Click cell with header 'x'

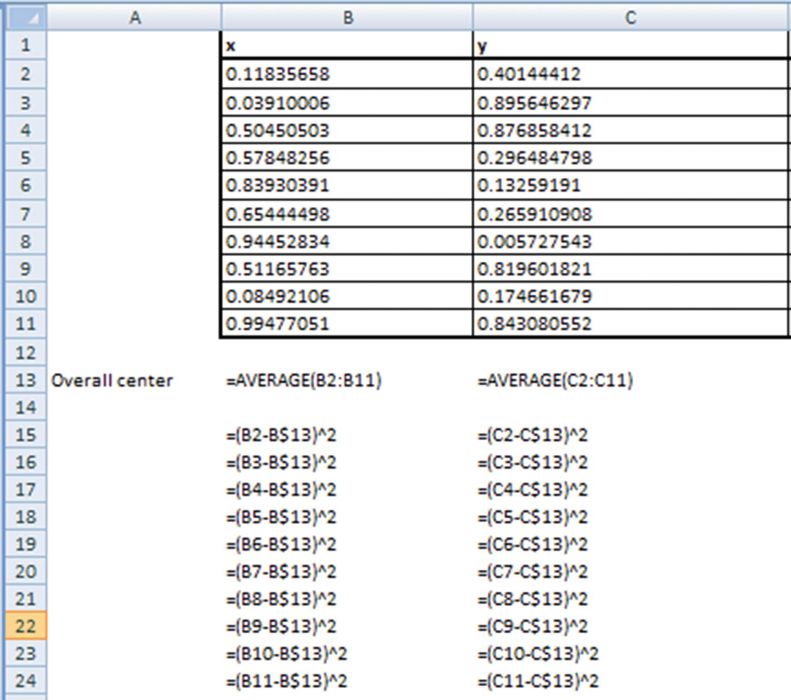click(x=347, y=45)
